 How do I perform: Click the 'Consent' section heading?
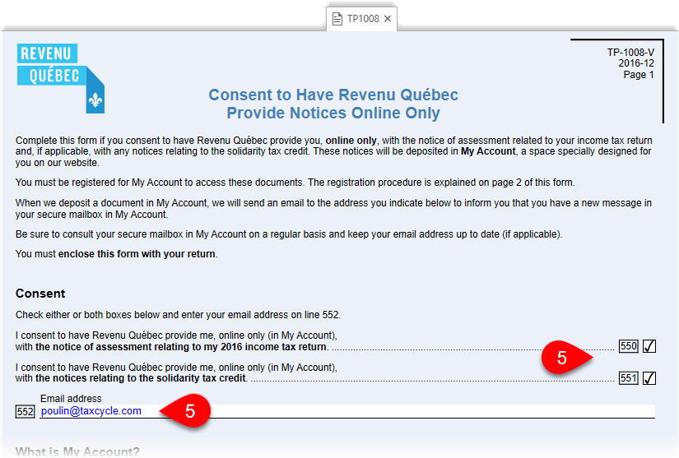point(40,294)
